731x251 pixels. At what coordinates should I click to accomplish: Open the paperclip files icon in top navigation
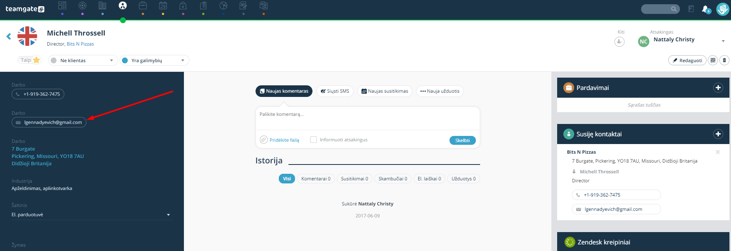point(203,5)
